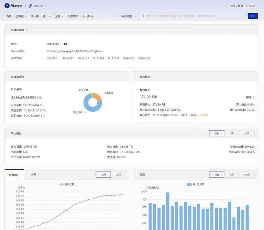Click the 注册 / 登录 link

click(236, 6)
